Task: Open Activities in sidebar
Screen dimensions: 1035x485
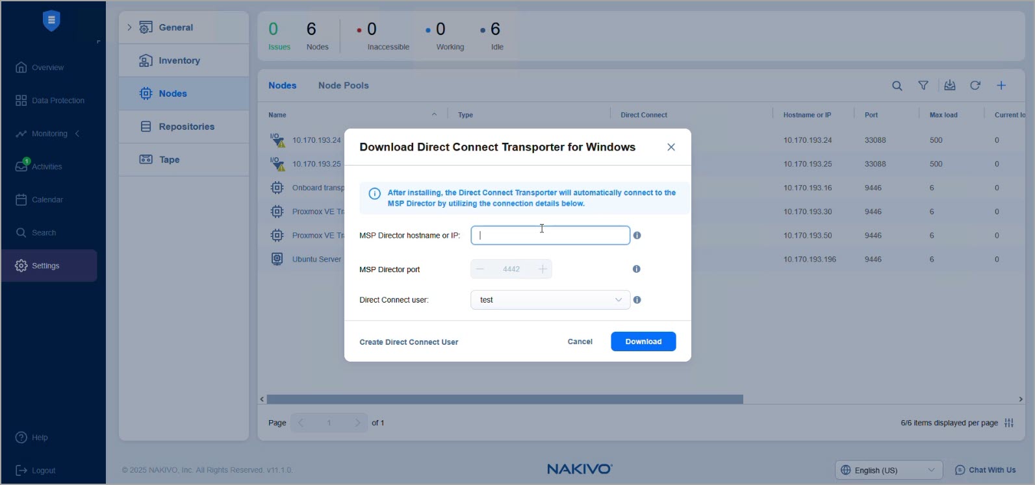Action: click(x=39, y=166)
